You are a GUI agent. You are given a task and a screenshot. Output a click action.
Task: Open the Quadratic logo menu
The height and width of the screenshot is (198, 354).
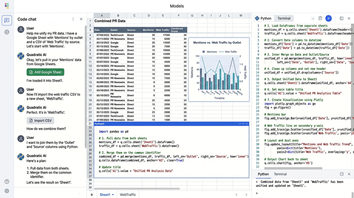pos(7,6)
